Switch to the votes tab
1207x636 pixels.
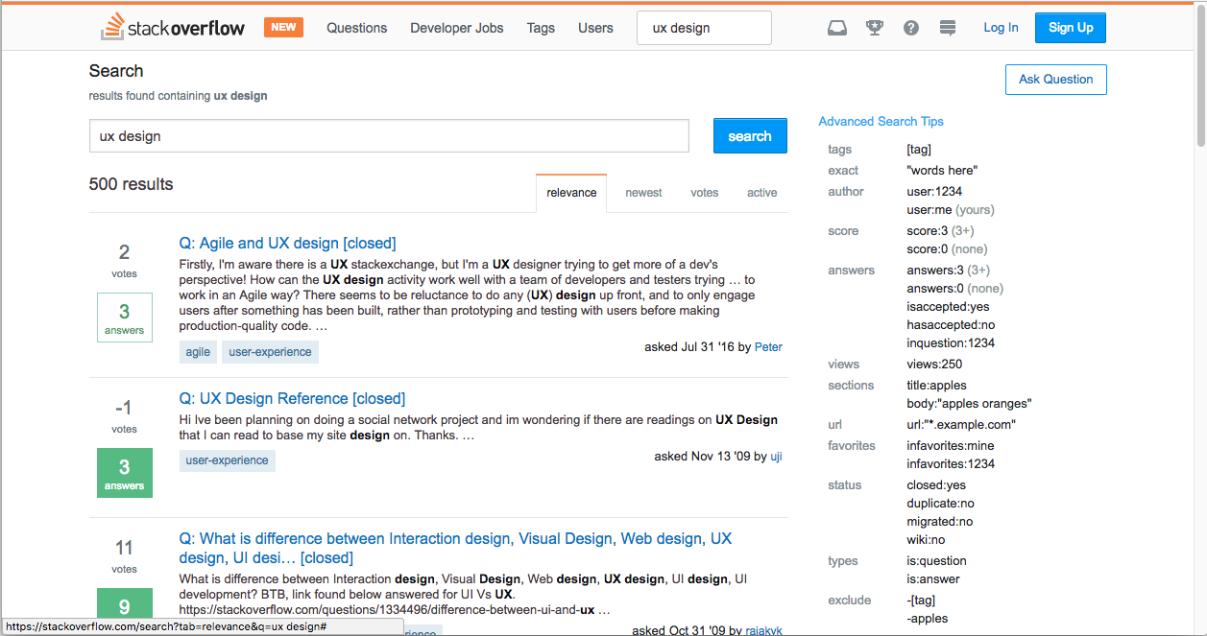tap(704, 193)
